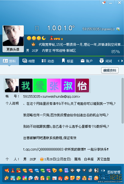This screenshot has width=124, height=184.
Task: Click the envelope mail icon in badge bar
Action: (54, 178)
